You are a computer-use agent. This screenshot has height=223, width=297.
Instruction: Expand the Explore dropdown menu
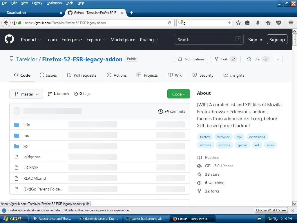[96, 39]
